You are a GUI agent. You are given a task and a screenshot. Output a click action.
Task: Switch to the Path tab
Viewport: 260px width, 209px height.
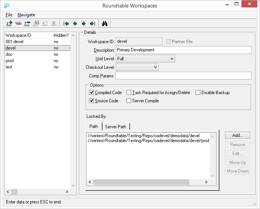tap(94, 126)
